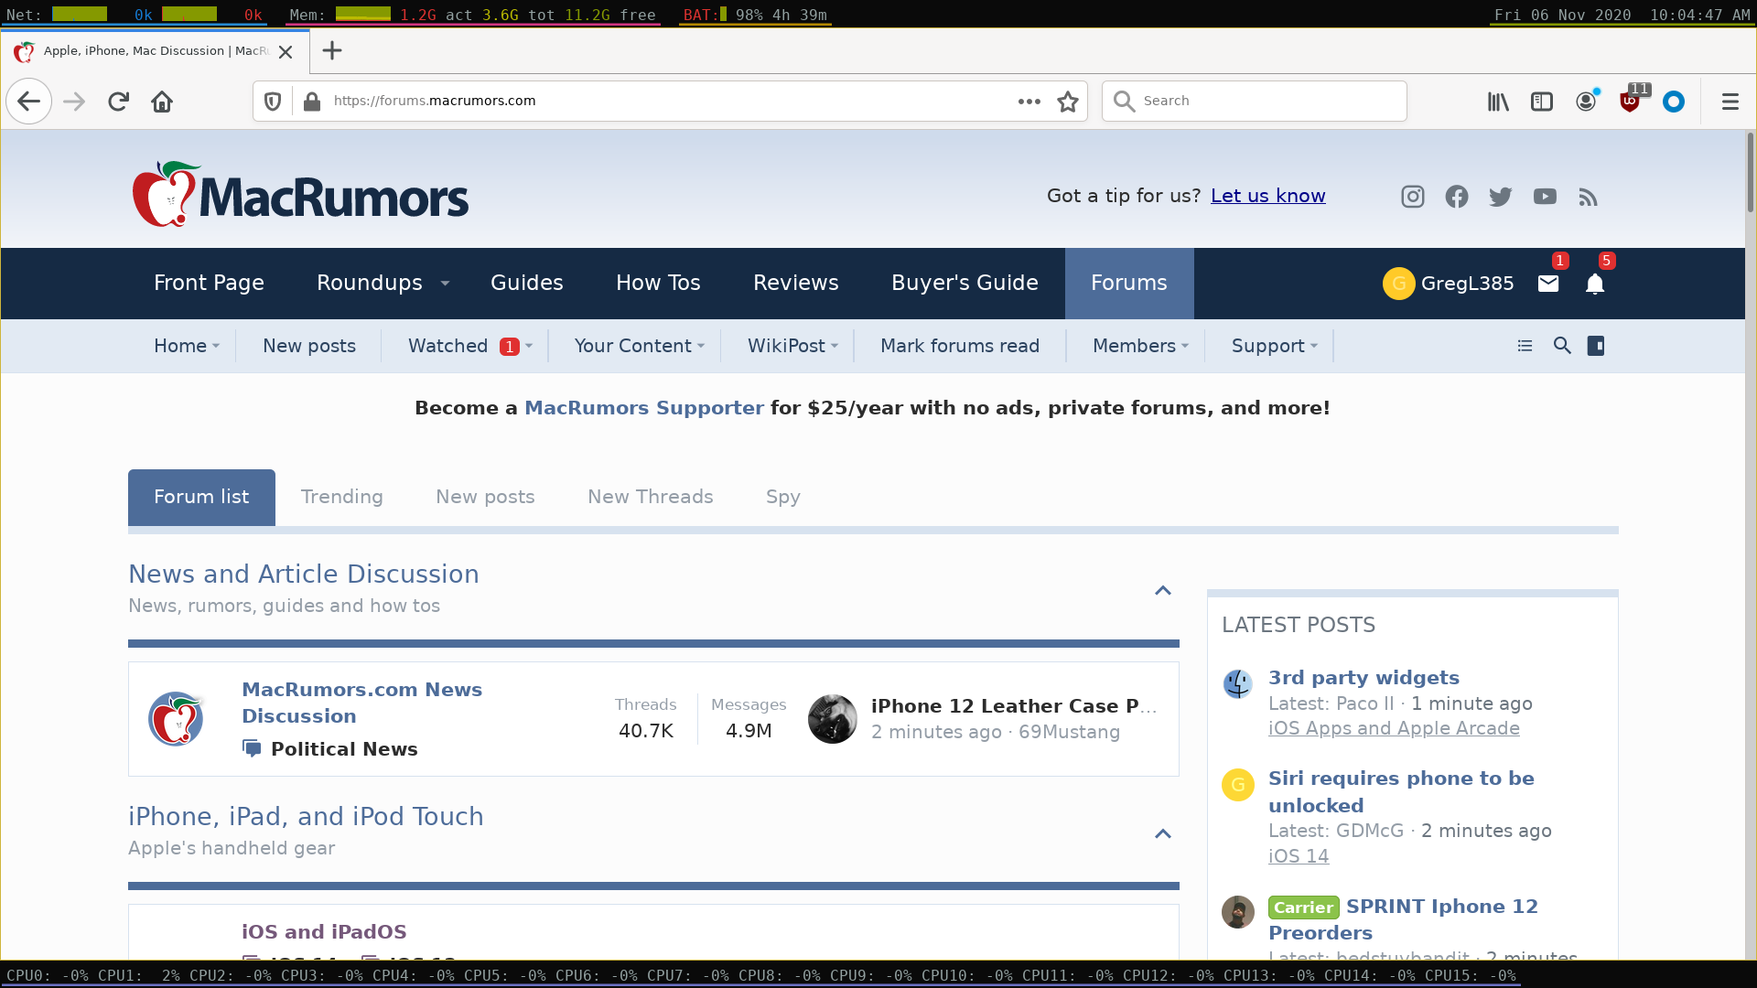
Task: Click the browser forward arrow
Action: coord(74,102)
